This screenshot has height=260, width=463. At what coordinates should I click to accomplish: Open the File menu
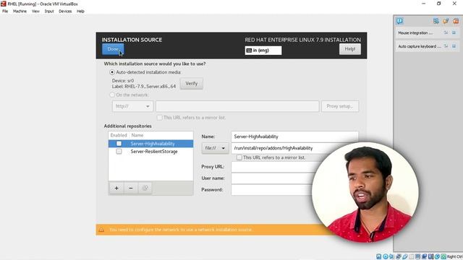5,12
